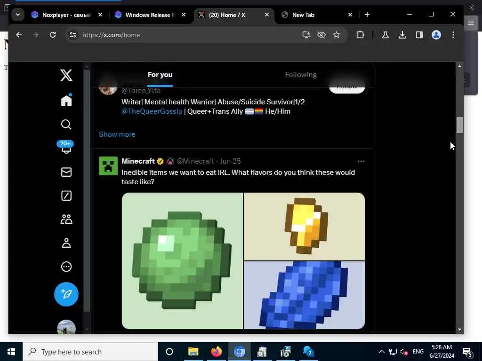Reload the x.com page
The width and height of the screenshot is (482, 361).
tap(53, 35)
